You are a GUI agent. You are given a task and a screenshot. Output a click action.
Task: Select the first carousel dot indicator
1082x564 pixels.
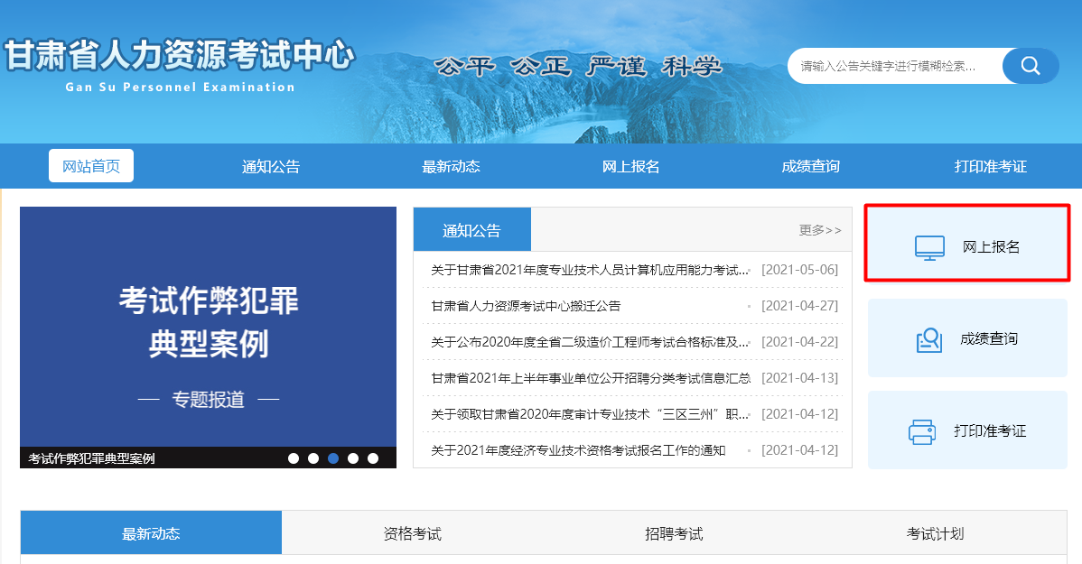click(x=294, y=458)
